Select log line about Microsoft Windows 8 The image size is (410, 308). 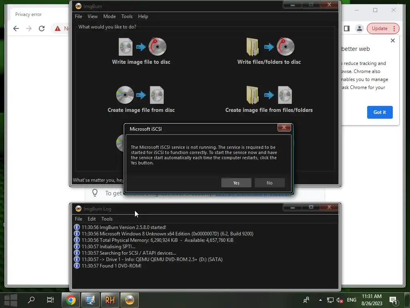[x=167, y=234]
